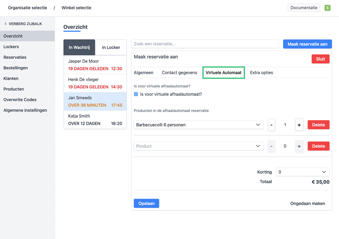339x239 pixels.
Task: Click Ongedaan maken to undo changes
Action: click(308, 203)
